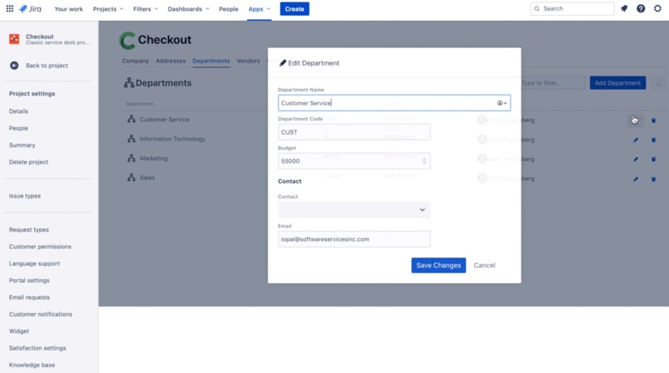Click Back to project link
The image size is (669, 373).
click(x=46, y=66)
